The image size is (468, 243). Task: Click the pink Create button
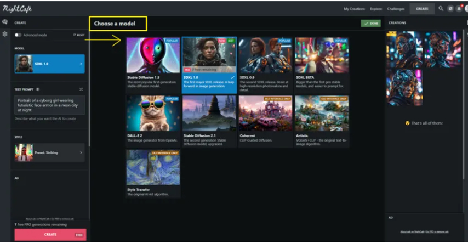coord(50,235)
